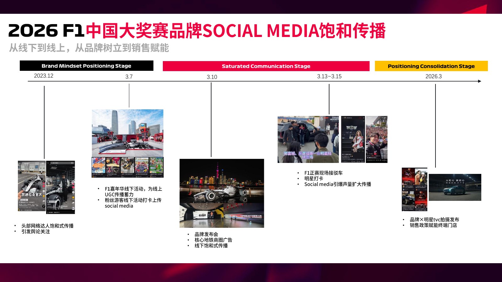Select the Positioning Consolidation Stage yellow banner
This screenshot has width=502, height=282.
click(x=431, y=66)
